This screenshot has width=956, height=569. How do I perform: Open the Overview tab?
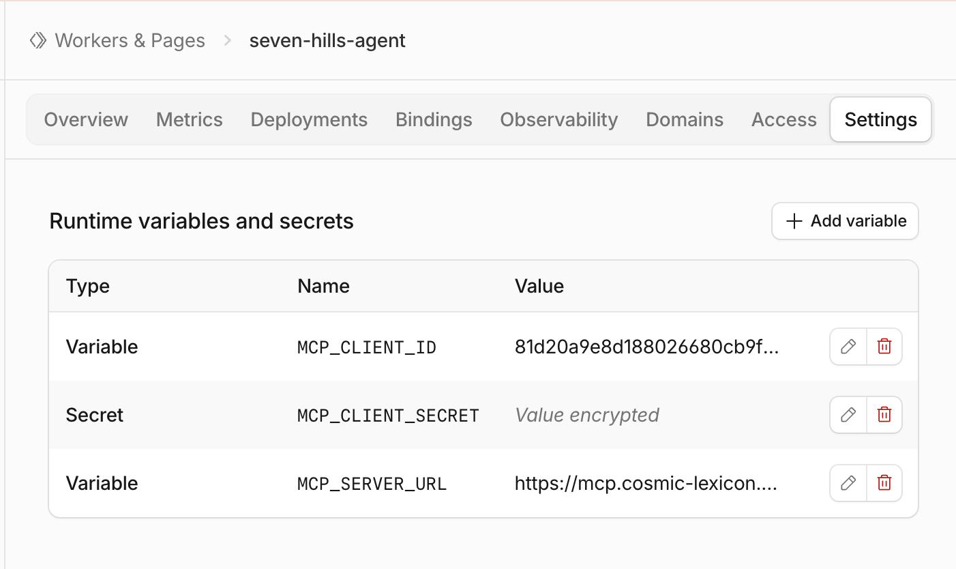86,119
